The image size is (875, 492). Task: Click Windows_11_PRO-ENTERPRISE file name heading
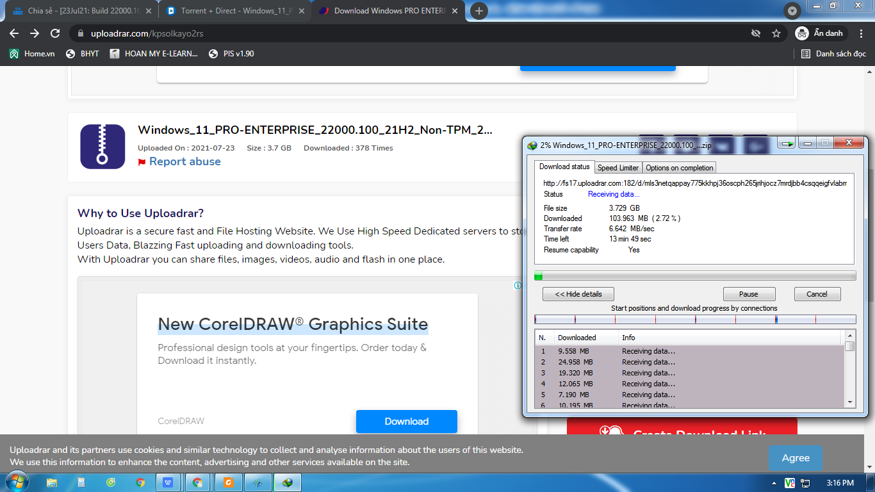pos(315,130)
